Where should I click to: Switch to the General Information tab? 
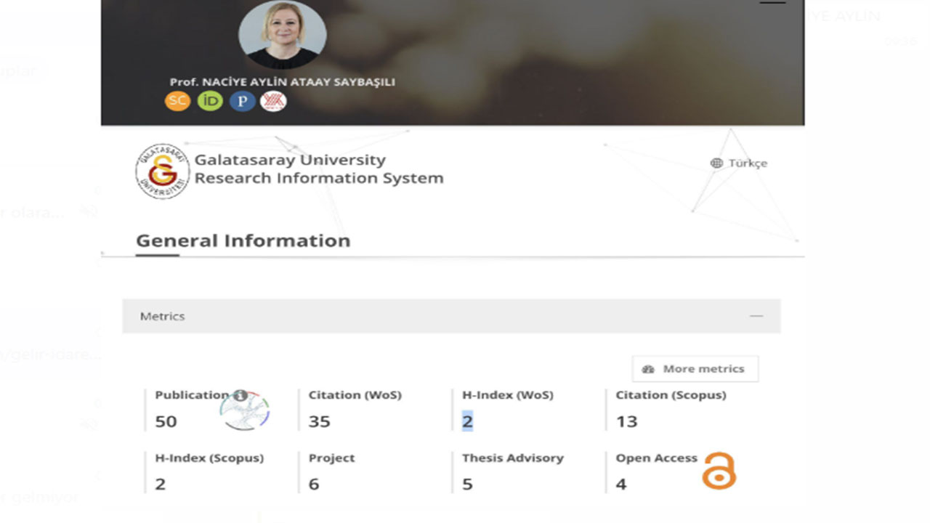pos(243,241)
